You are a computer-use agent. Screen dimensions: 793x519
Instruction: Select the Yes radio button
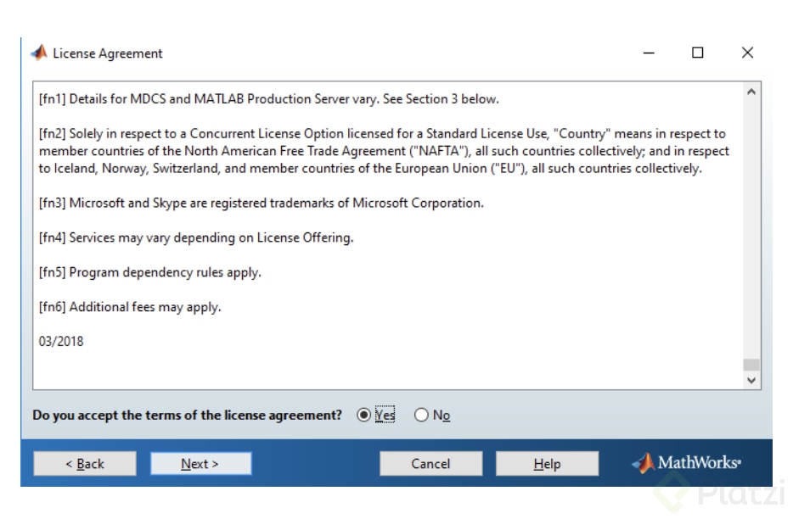coord(363,415)
